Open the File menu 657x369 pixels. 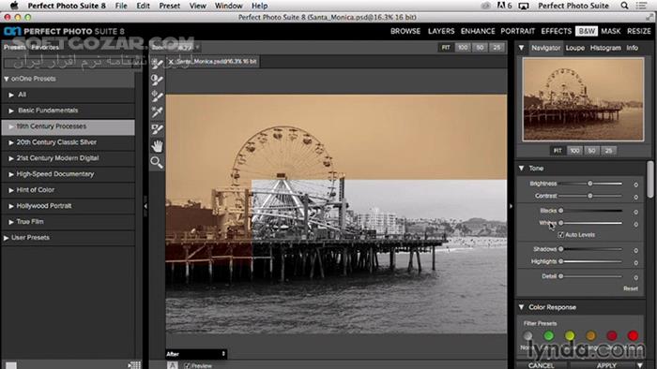point(121,6)
